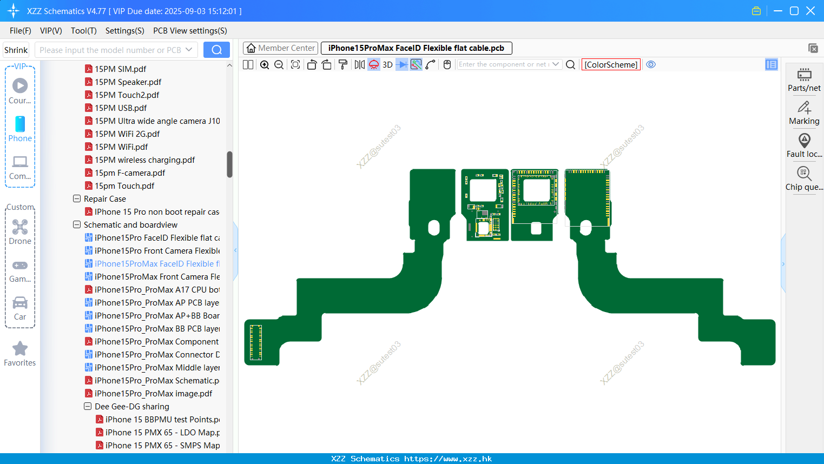Click the mouse settings icon
This screenshot has height=464, width=824.
(x=447, y=65)
